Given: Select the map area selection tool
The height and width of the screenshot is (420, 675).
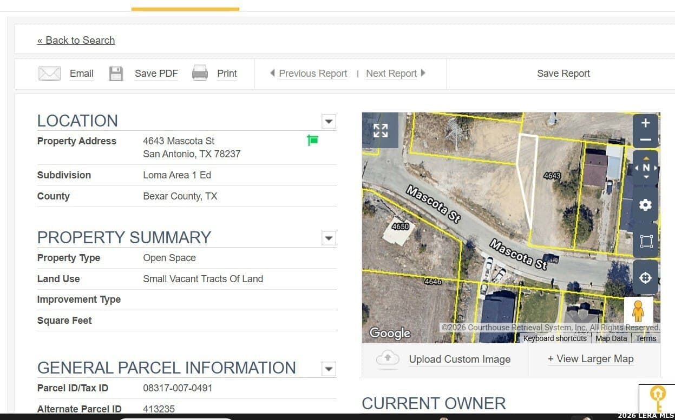Looking at the screenshot, I should (645, 242).
